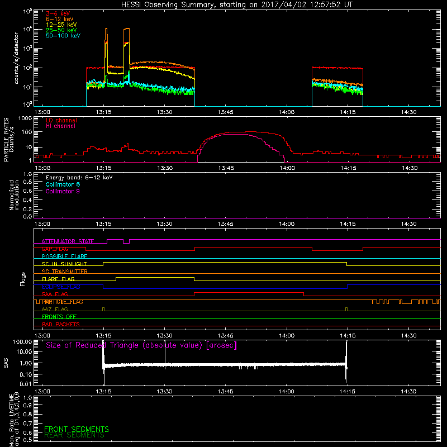Select the 'REAR SEGMENTS' legend label
The image size is (447, 447).
point(74,435)
